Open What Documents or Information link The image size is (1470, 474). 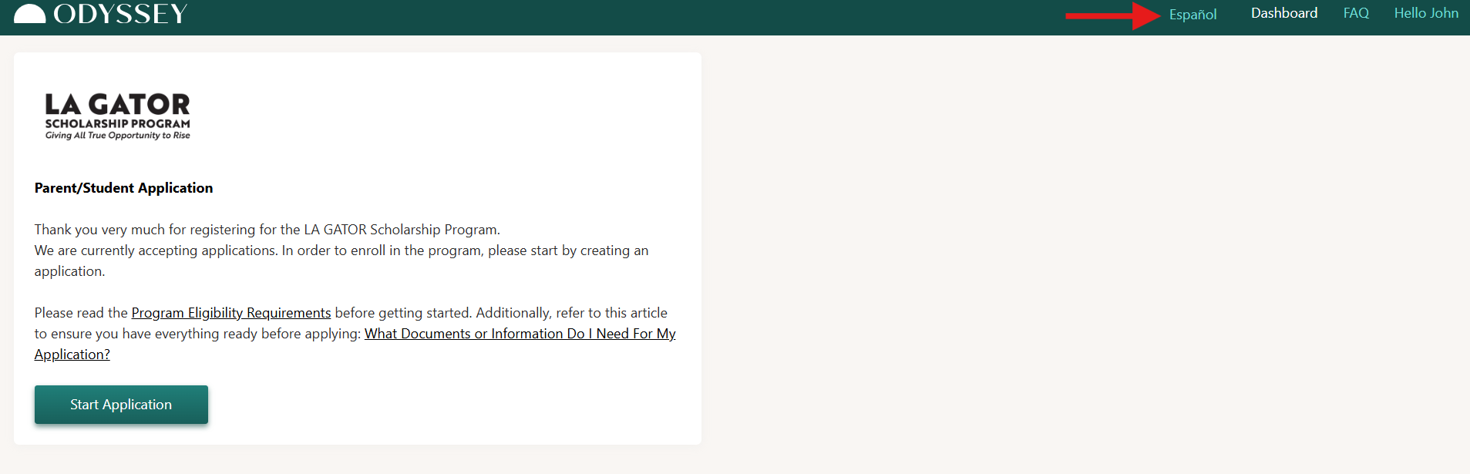[x=520, y=334]
